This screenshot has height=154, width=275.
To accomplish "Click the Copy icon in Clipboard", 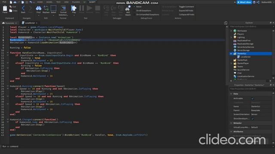I will tap(11, 11).
